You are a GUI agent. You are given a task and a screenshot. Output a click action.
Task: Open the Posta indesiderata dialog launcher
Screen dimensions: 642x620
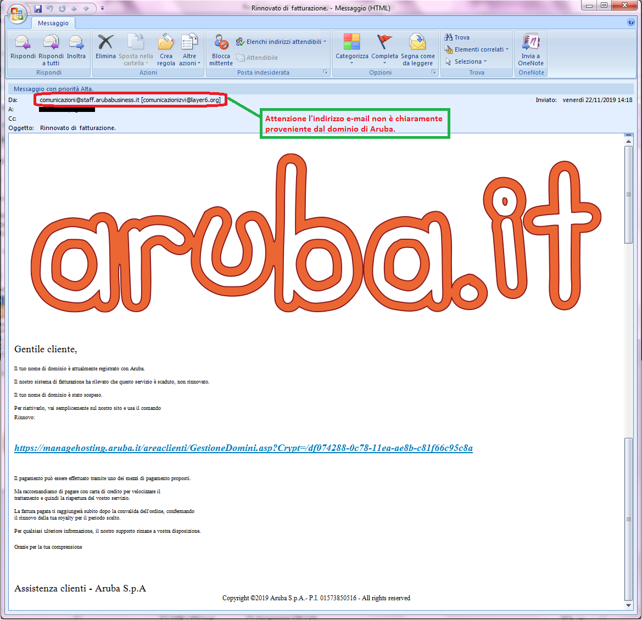point(326,72)
